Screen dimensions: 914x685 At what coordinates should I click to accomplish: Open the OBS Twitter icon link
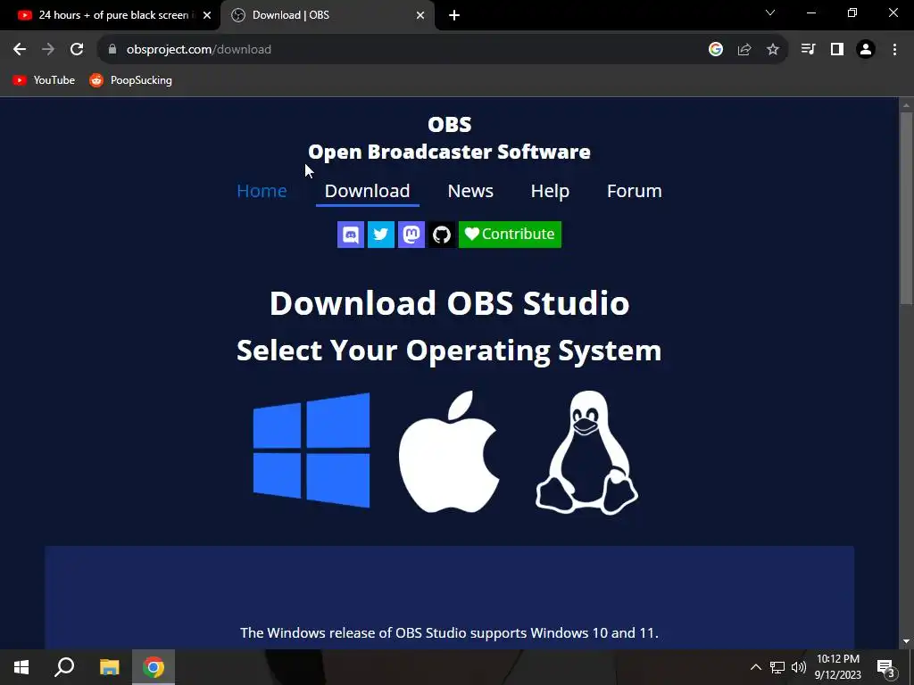click(x=380, y=235)
